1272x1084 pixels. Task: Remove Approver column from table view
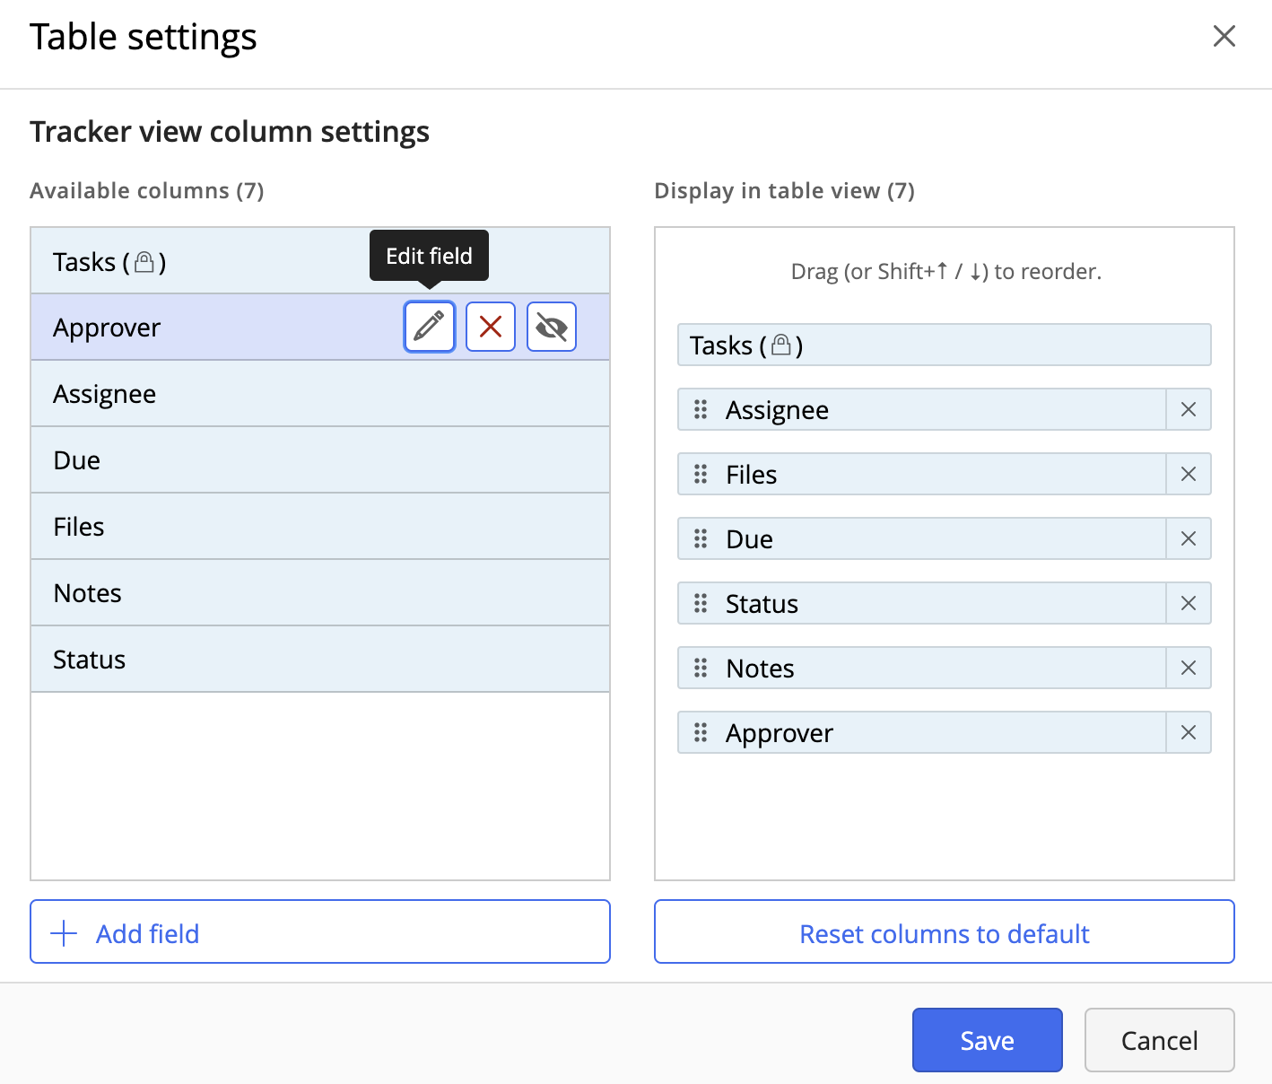pyautogui.click(x=1189, y=733)
